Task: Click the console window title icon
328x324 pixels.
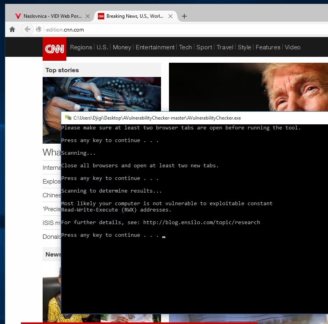Action: pyautogui.click(x=68, y=118)
